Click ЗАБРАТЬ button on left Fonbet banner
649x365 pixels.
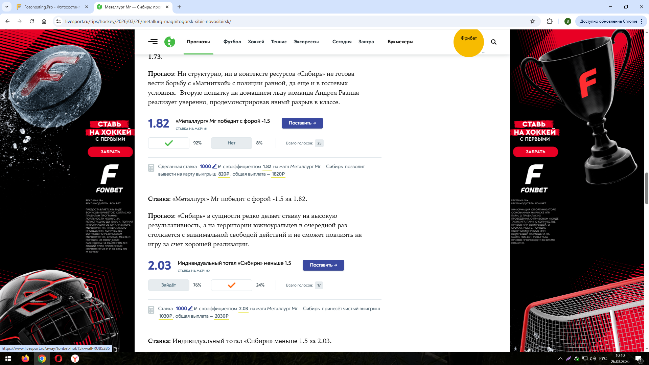point(111,152)
